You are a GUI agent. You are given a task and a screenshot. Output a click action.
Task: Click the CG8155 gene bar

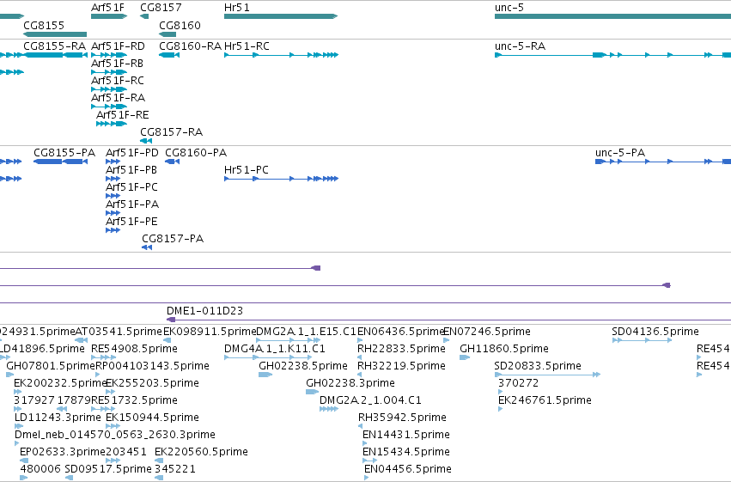pos(55,34)
